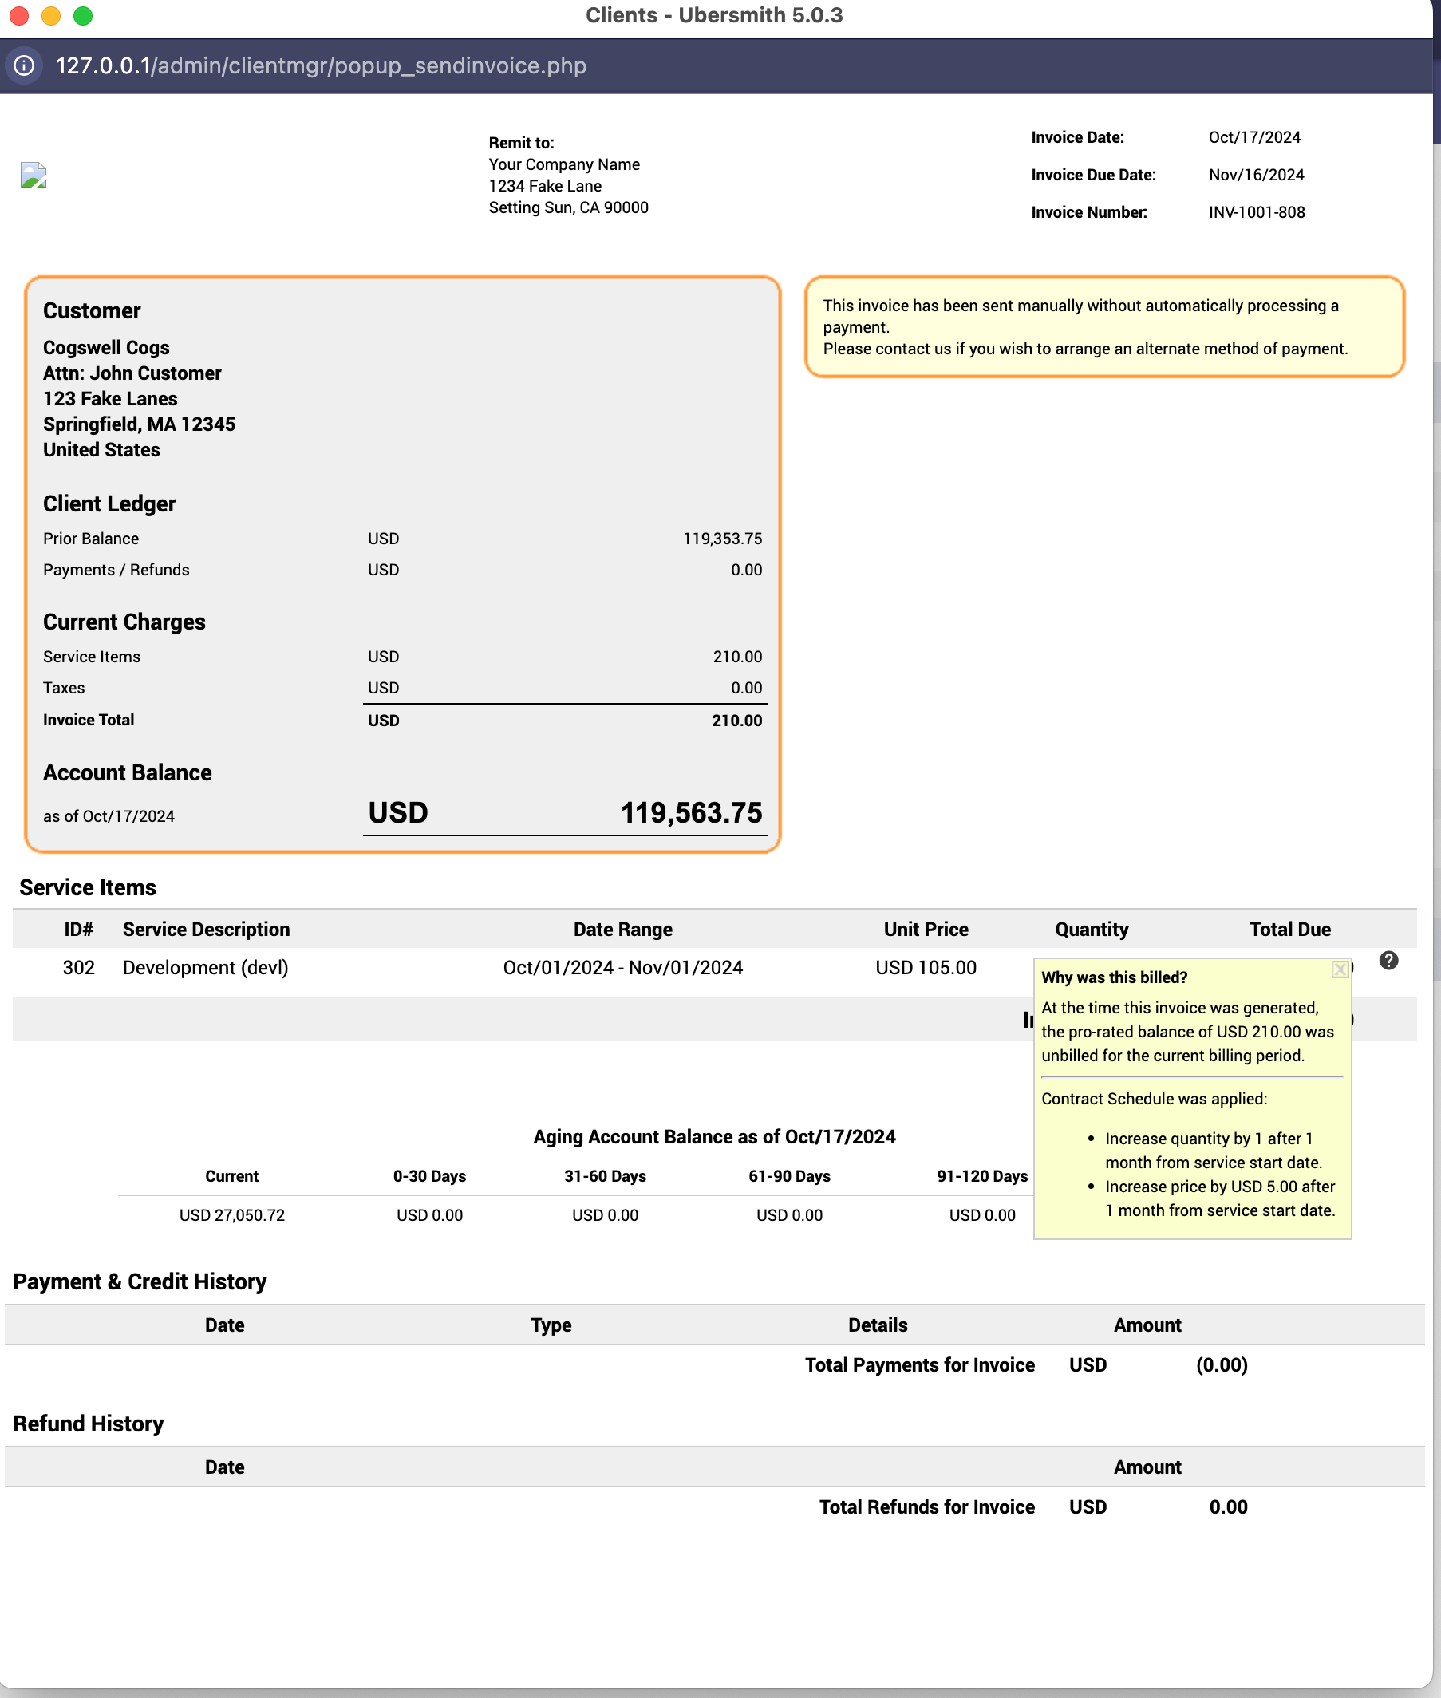Click the vertical scrollbar on the right edge
1441x1698 pixels.
pos(1435,490)
